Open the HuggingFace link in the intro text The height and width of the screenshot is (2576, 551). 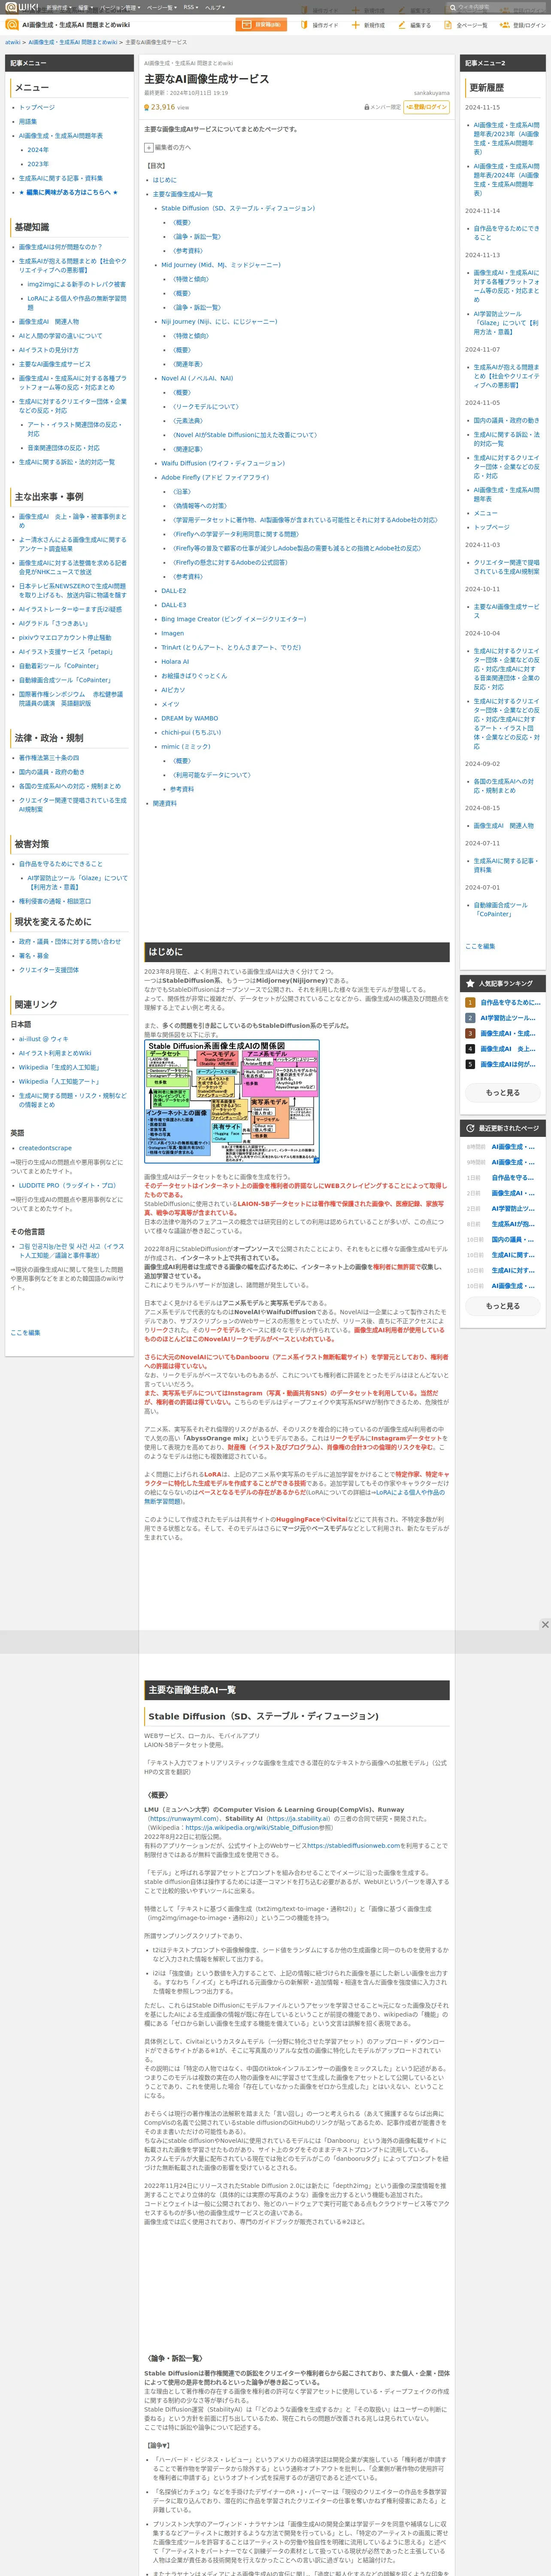coord(298,1519)
